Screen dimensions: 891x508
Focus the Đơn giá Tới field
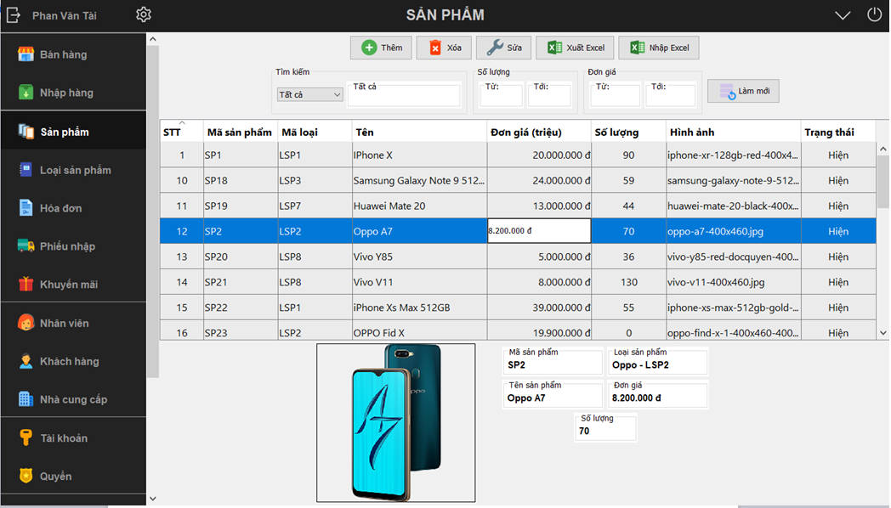point(671,94)
